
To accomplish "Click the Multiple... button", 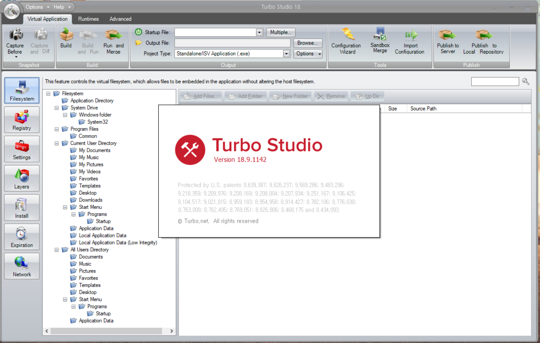I will pos(281,32).
